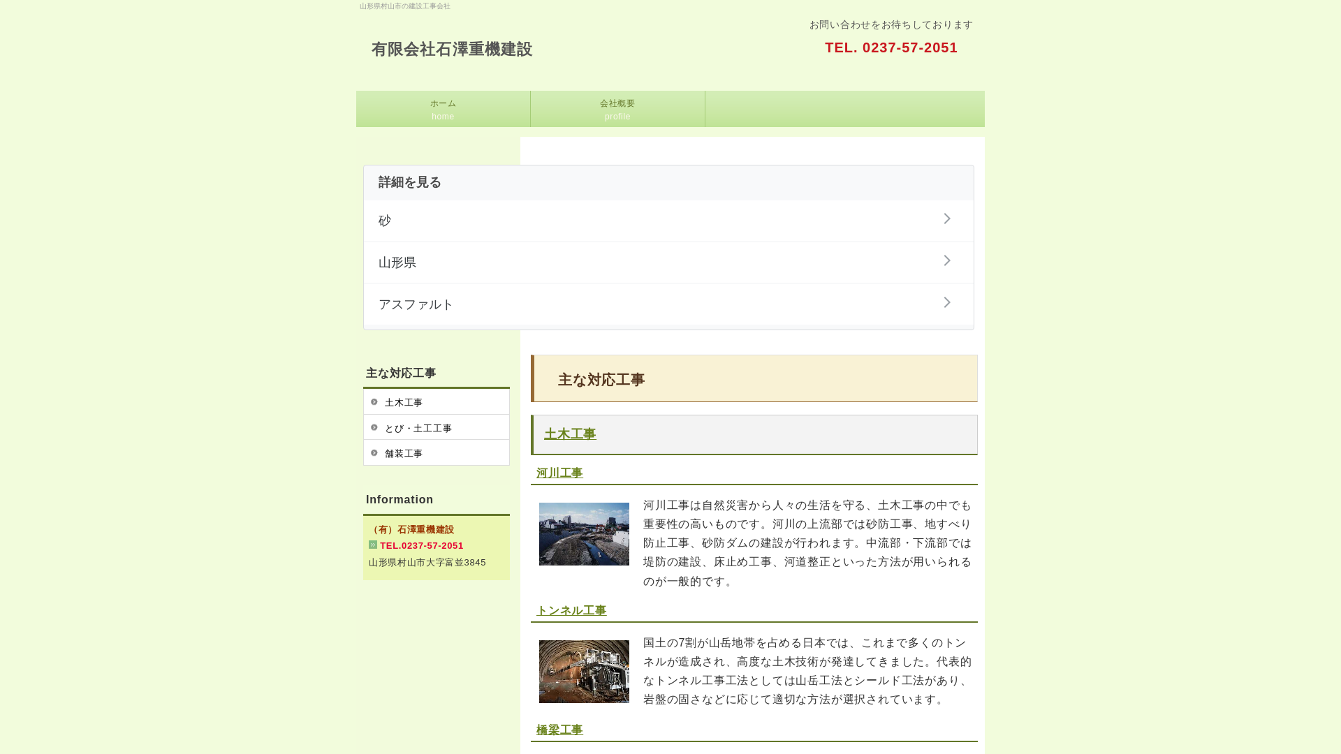Expand the 砂 detail row chevron
Screen dimensions: 1341x754
(947, 219)
